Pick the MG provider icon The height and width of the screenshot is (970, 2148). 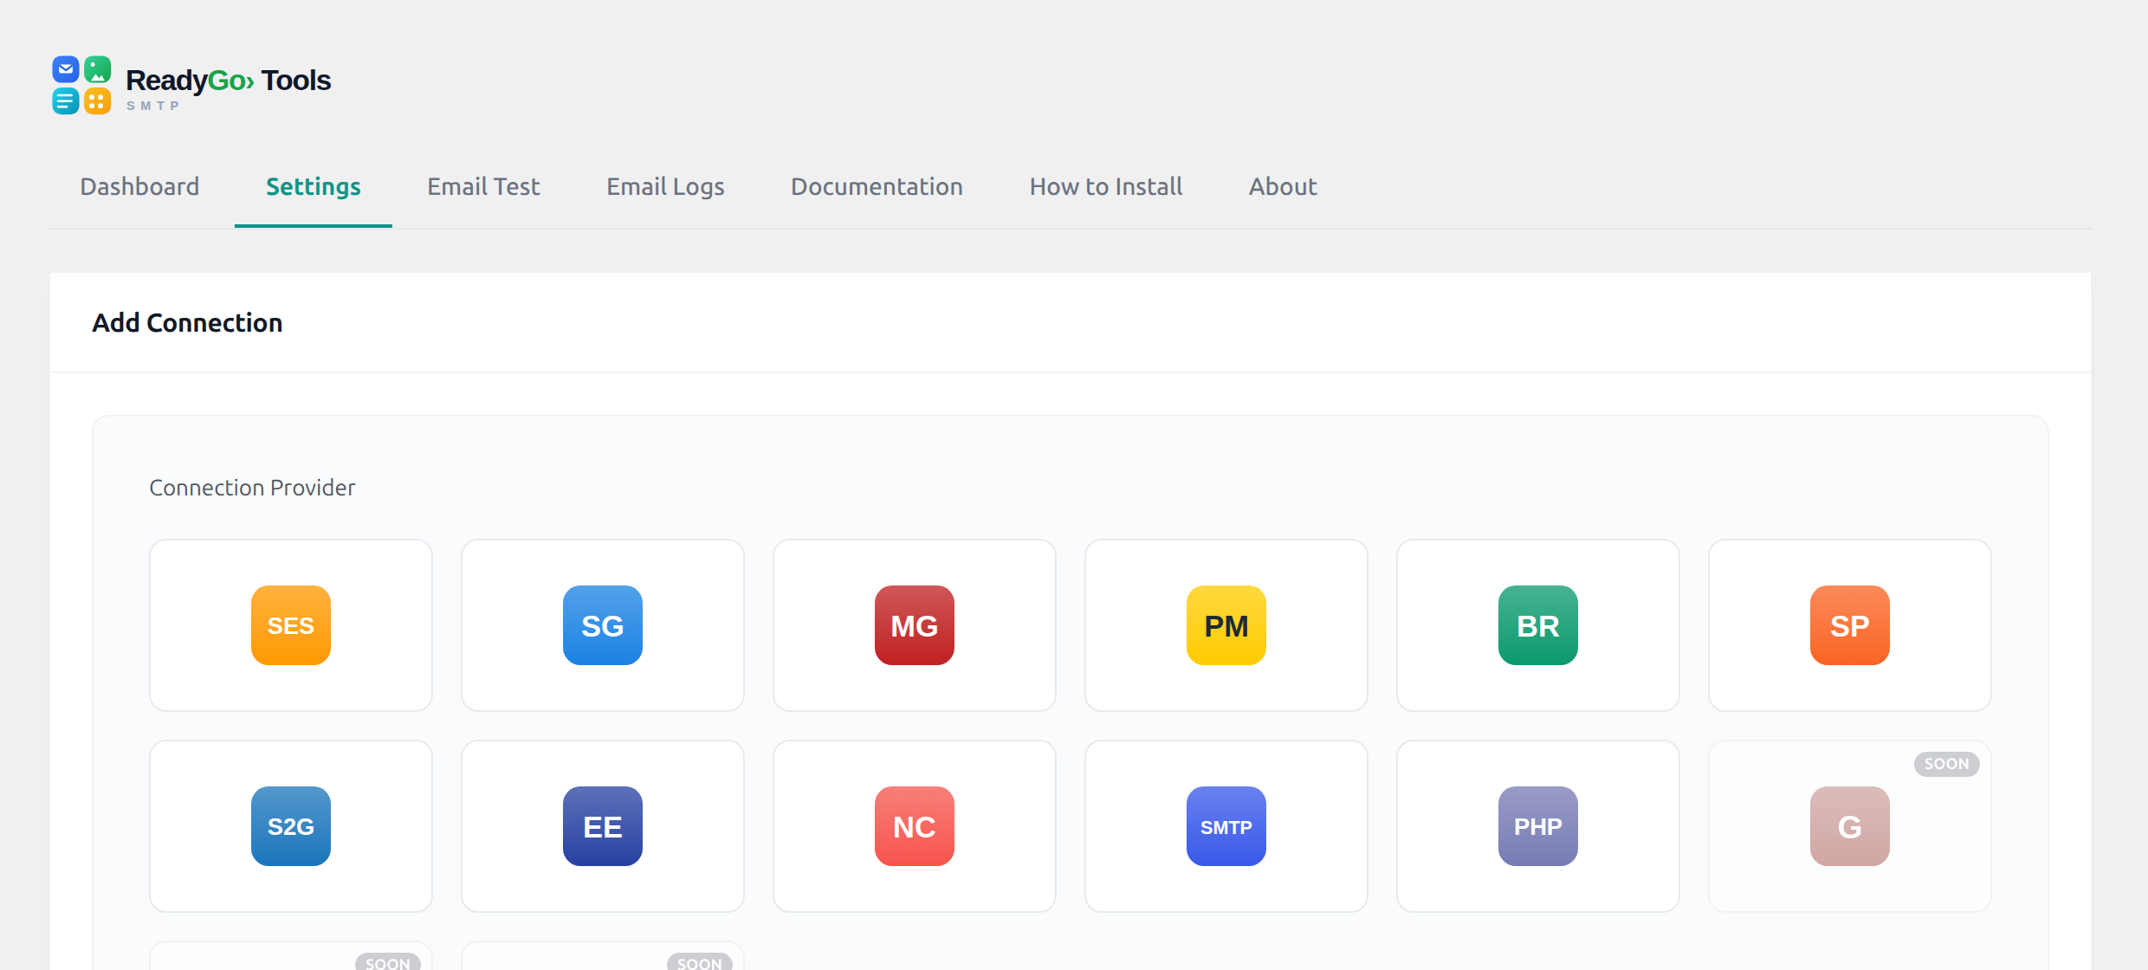point(914,625)
